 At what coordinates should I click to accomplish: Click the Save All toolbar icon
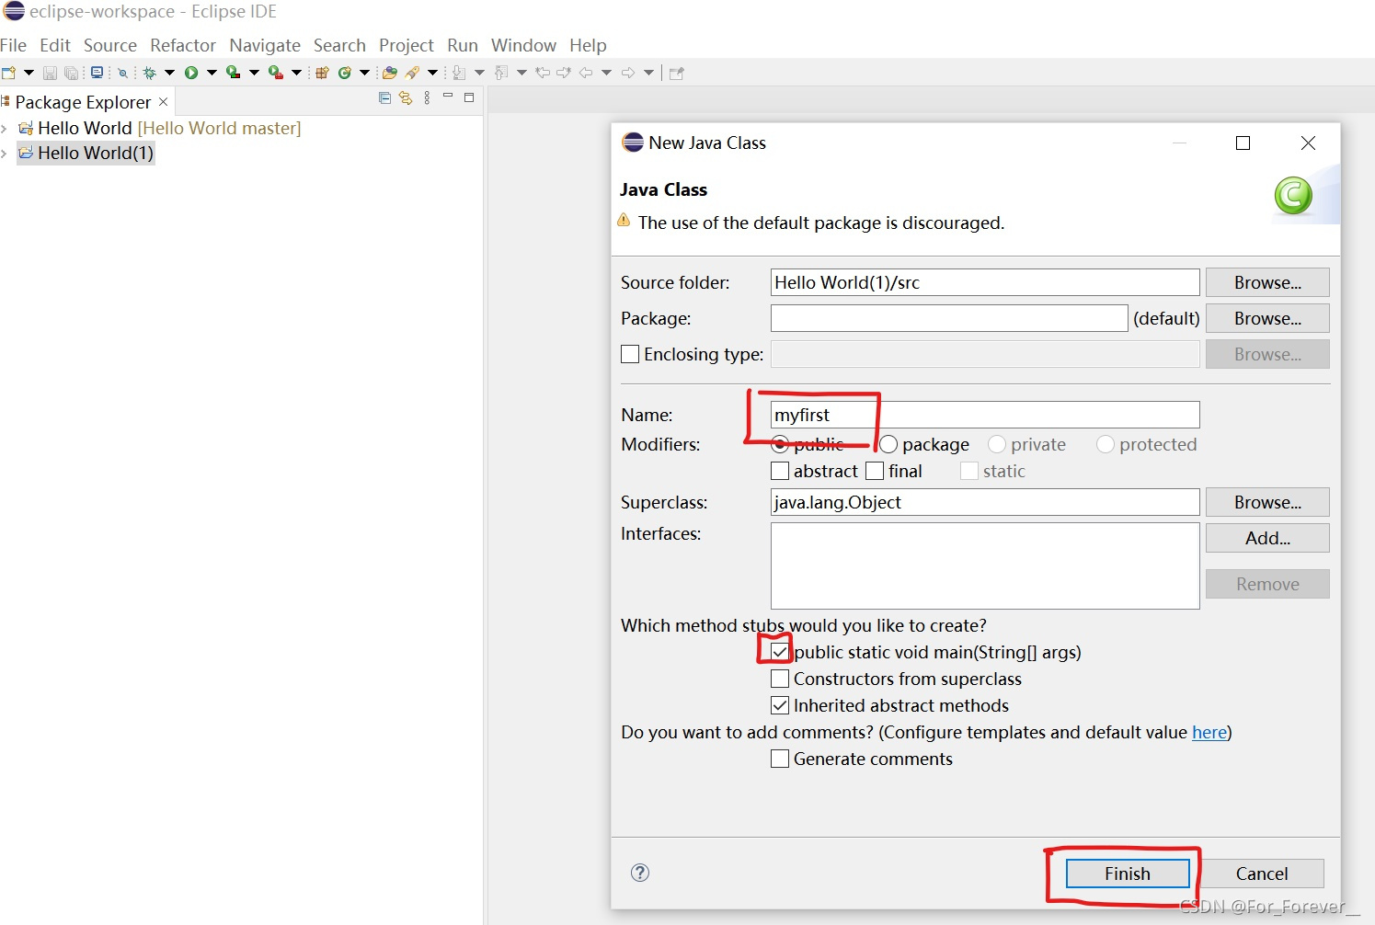pos(71,73)
